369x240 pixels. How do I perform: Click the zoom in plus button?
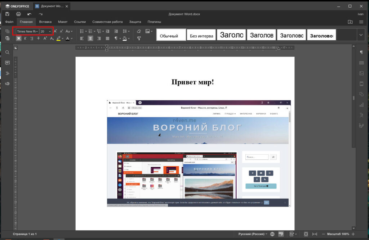[353, 234]
